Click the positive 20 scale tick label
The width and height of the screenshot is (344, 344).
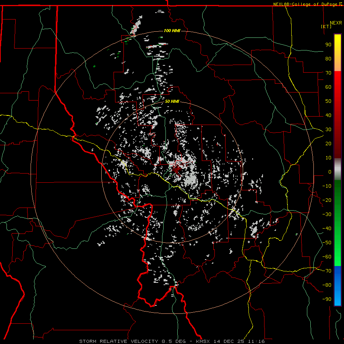328,143
